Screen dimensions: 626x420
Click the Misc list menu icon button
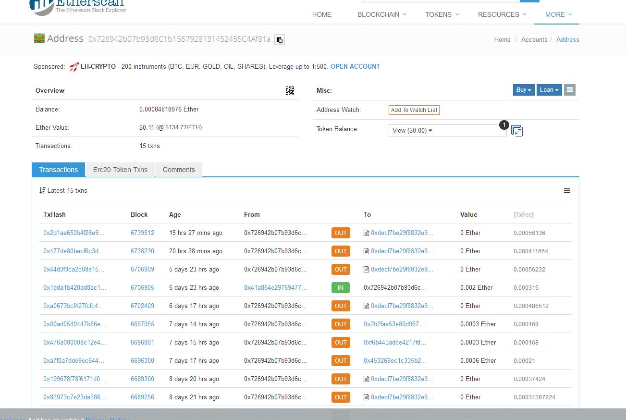point(570,90)
